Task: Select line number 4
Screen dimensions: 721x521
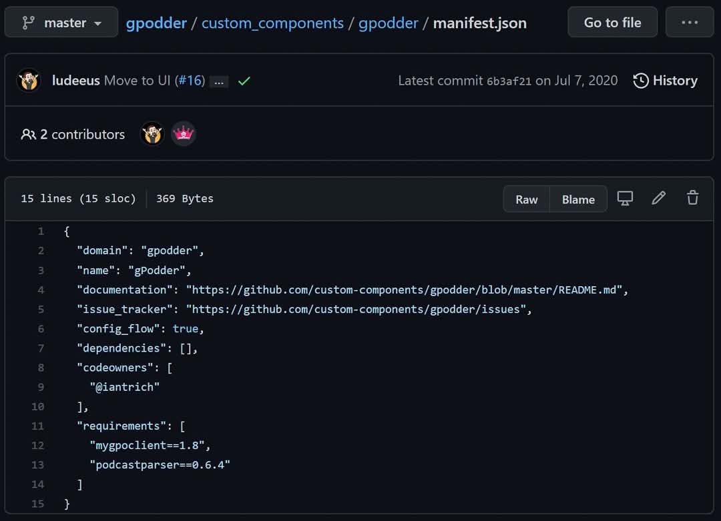Action: point(41,290)
